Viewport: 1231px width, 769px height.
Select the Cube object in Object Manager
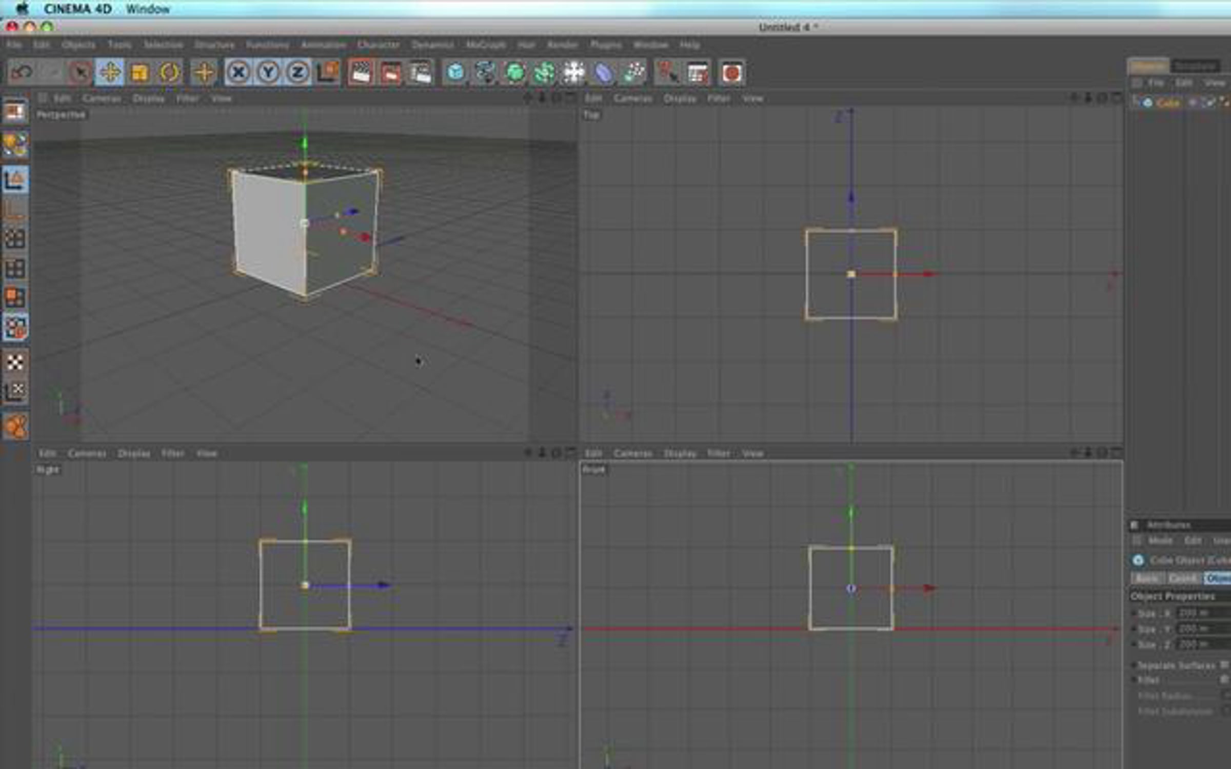[x=1168, y=103]
